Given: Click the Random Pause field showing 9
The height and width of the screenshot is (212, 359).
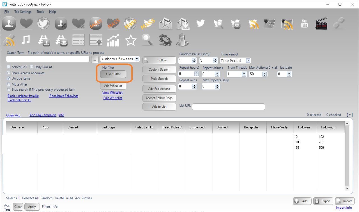Looking at the screenshot, I should coord(209,60).
